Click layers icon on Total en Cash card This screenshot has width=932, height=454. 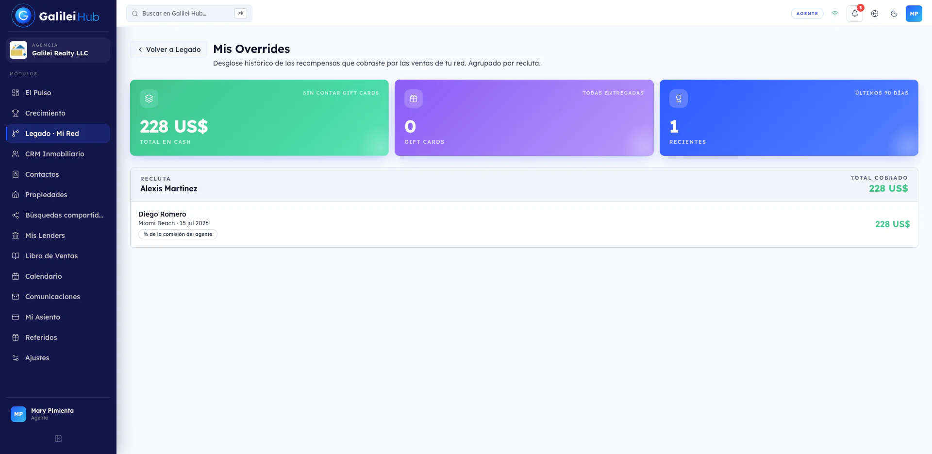tap(149, 99)
